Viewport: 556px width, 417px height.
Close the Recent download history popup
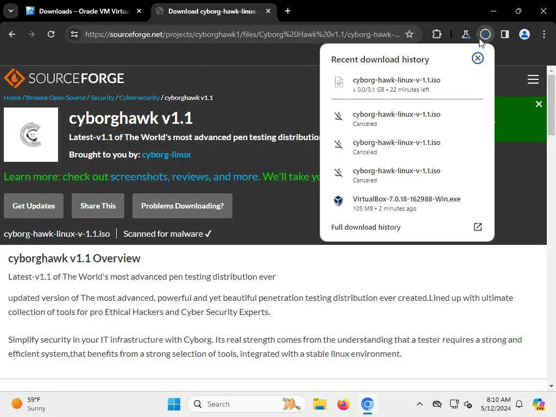478,58
